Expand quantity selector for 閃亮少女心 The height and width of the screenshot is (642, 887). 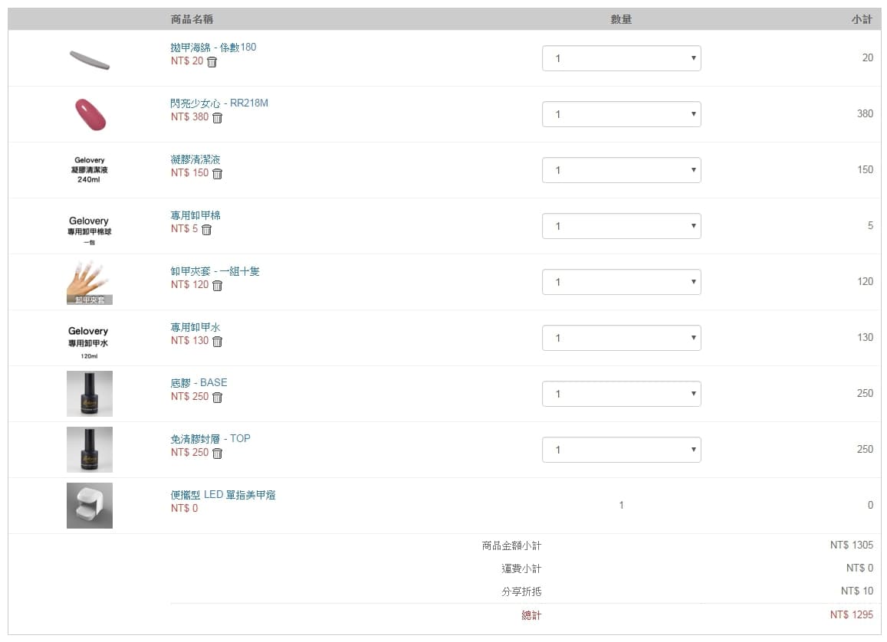(x=621, y=114)
